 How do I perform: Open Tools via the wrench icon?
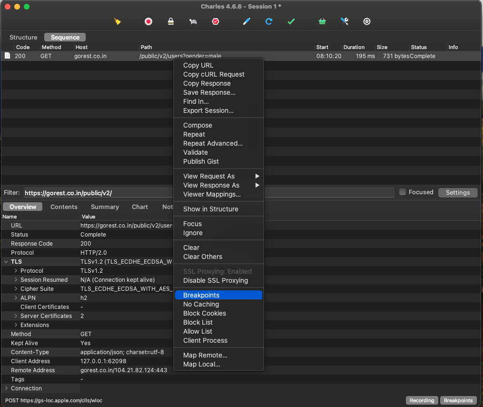point(345,21)
